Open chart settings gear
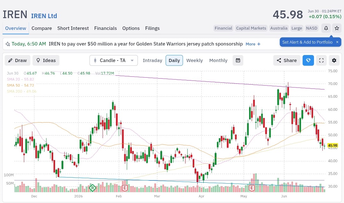The width and height of the screenshot is (344, 203). 334,60
